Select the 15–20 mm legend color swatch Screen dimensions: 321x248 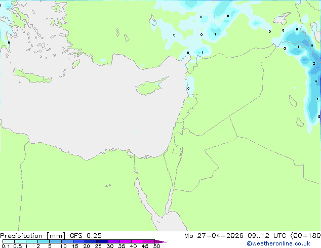point(78,241)
